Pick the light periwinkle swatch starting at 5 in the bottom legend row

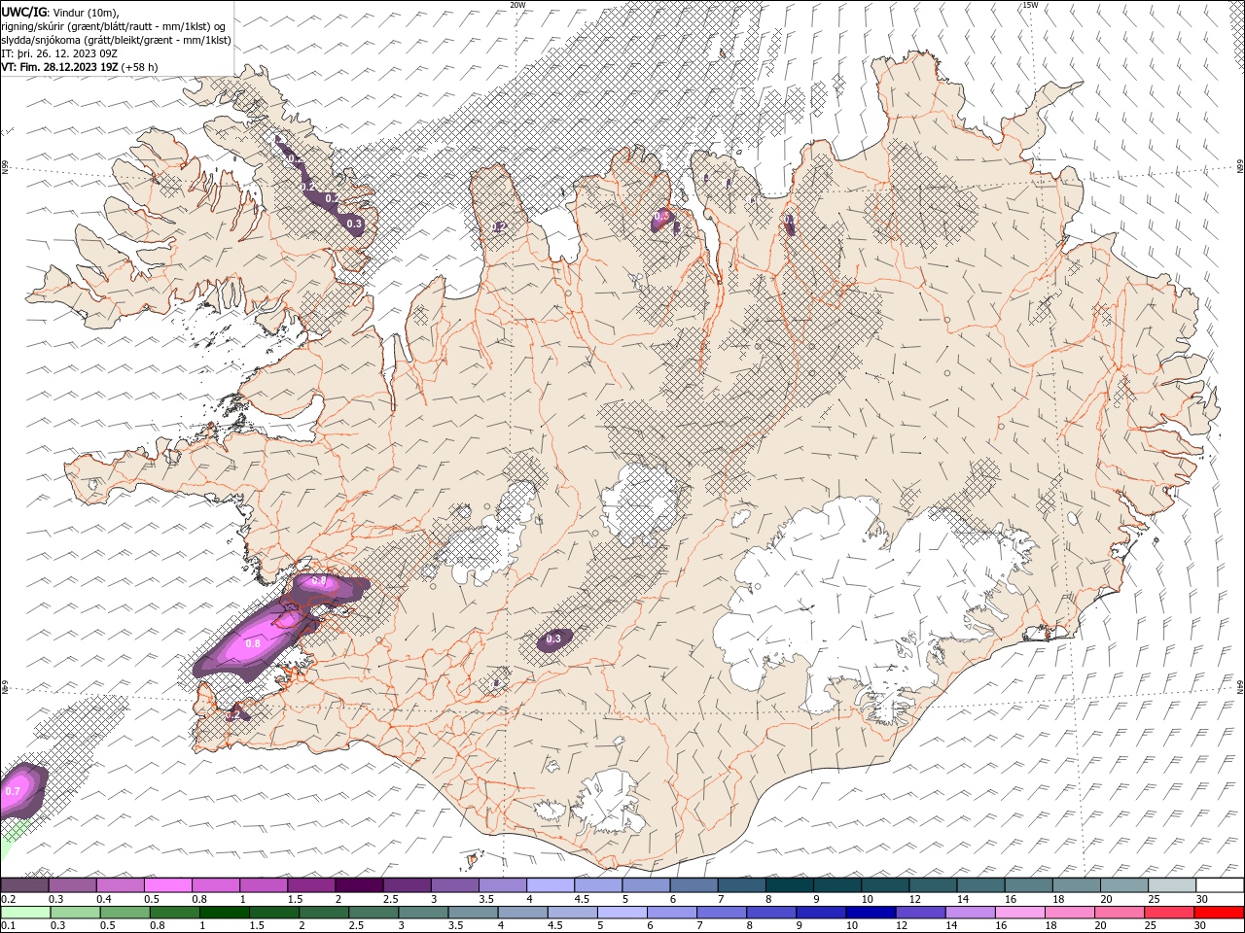[x=622, y=913]
